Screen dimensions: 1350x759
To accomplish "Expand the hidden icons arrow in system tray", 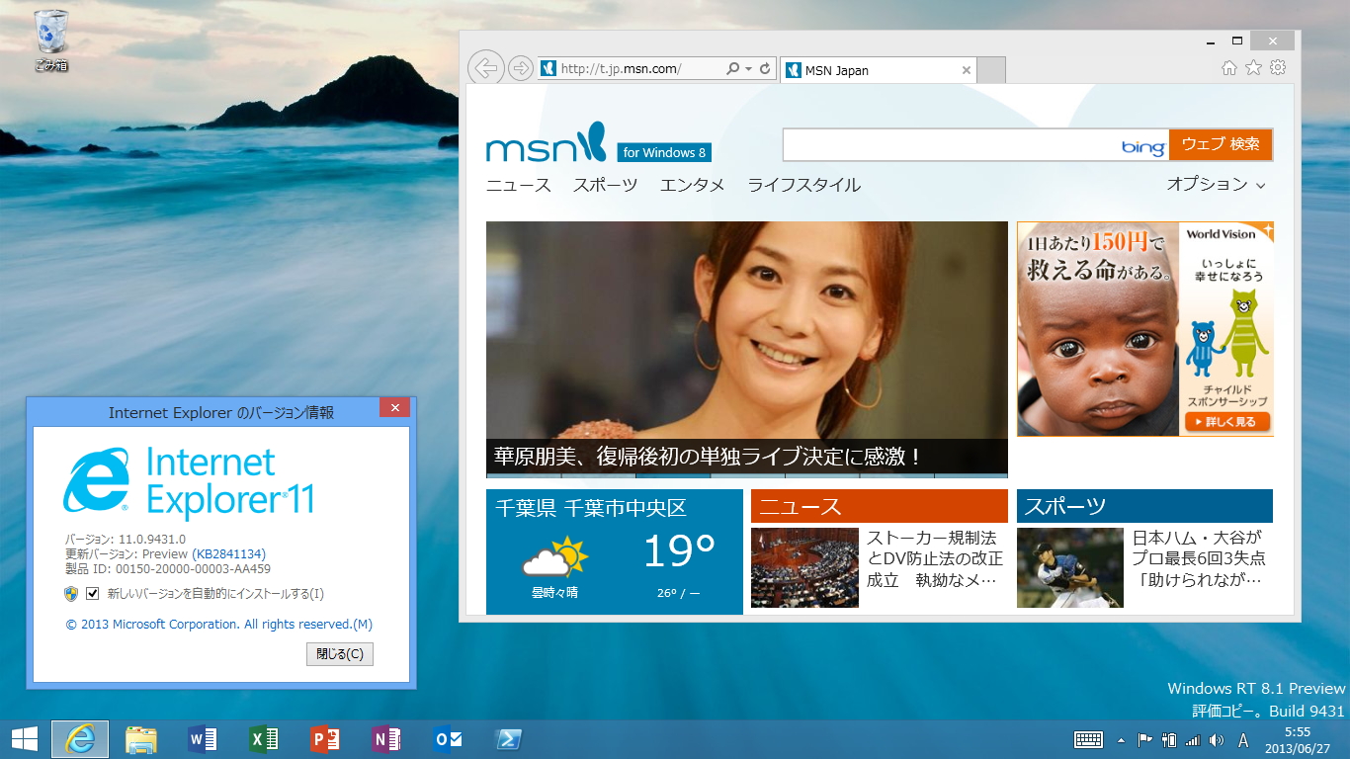I will click(x=1121, y=738).
